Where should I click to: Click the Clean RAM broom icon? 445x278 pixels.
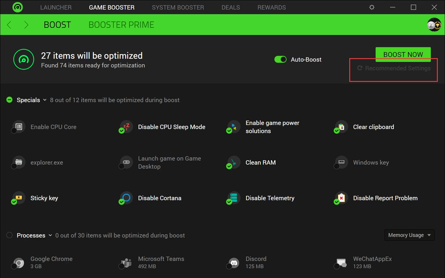(234, 162)
